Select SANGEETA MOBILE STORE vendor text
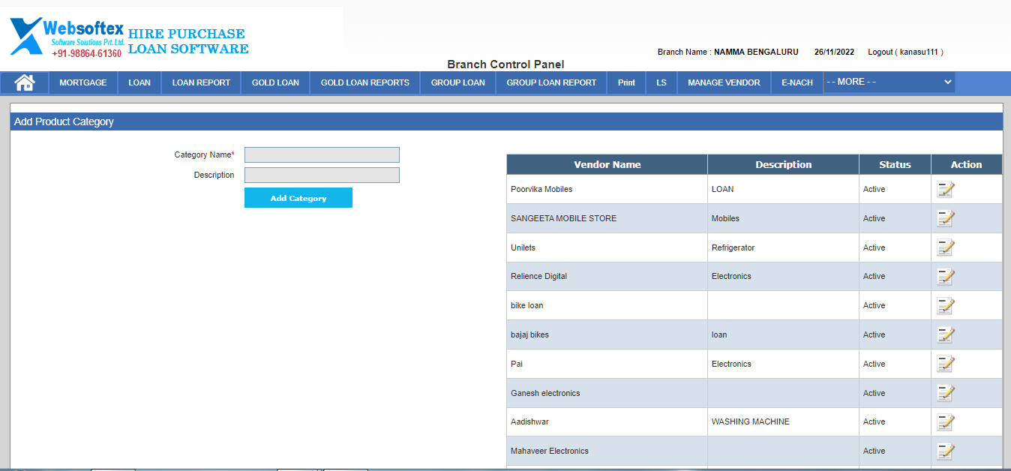Screen dimensions: 1011x471 point(563,218)
